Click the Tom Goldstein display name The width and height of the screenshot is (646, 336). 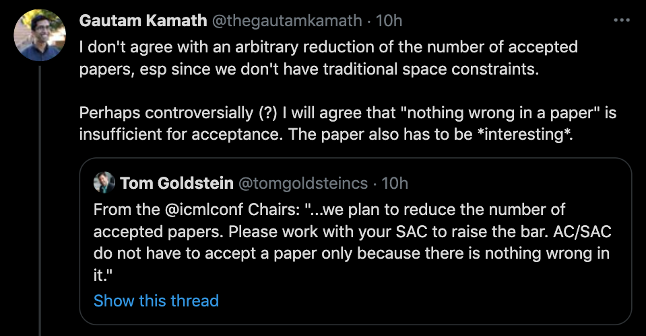point(176,183)
